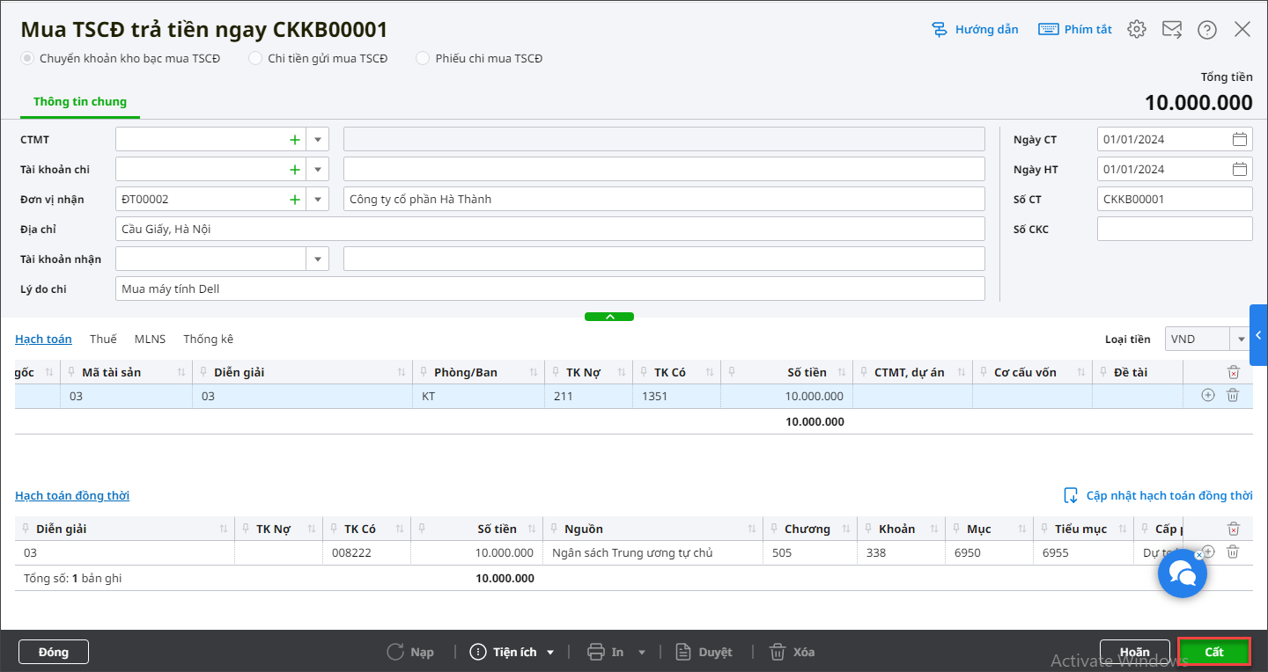Switch to the MLNS tab
1268x672 pixels.
coord(150,339)
